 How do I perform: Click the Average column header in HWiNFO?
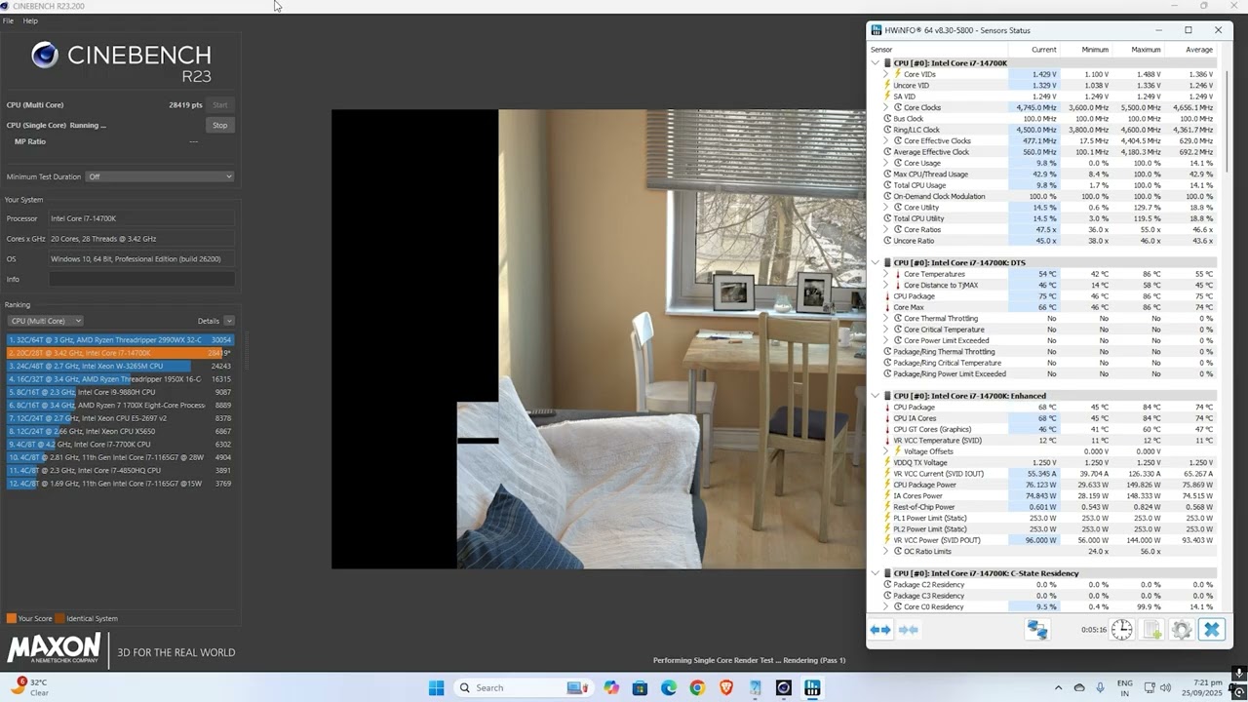pos(1198,50)
